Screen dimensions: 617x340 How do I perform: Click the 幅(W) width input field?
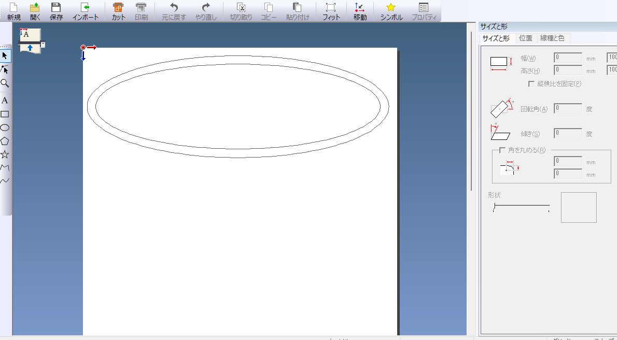(568, 58)
